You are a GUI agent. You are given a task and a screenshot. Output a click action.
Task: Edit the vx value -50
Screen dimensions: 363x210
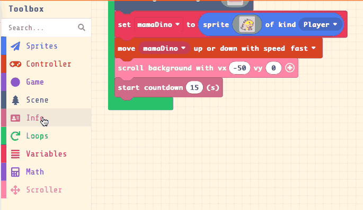(240, 68)
